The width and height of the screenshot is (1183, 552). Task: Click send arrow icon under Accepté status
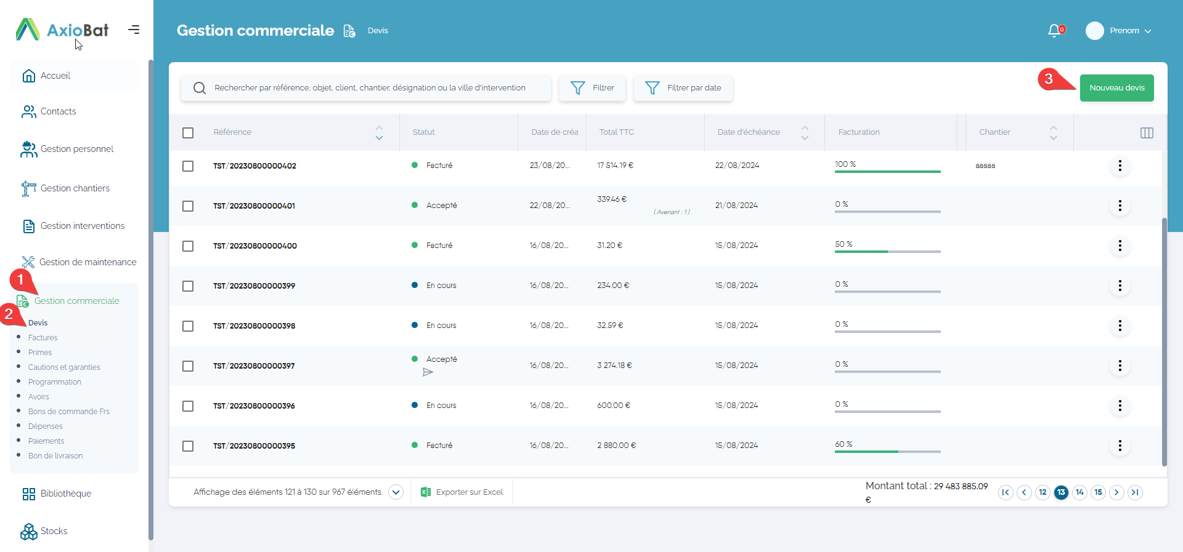428,372
